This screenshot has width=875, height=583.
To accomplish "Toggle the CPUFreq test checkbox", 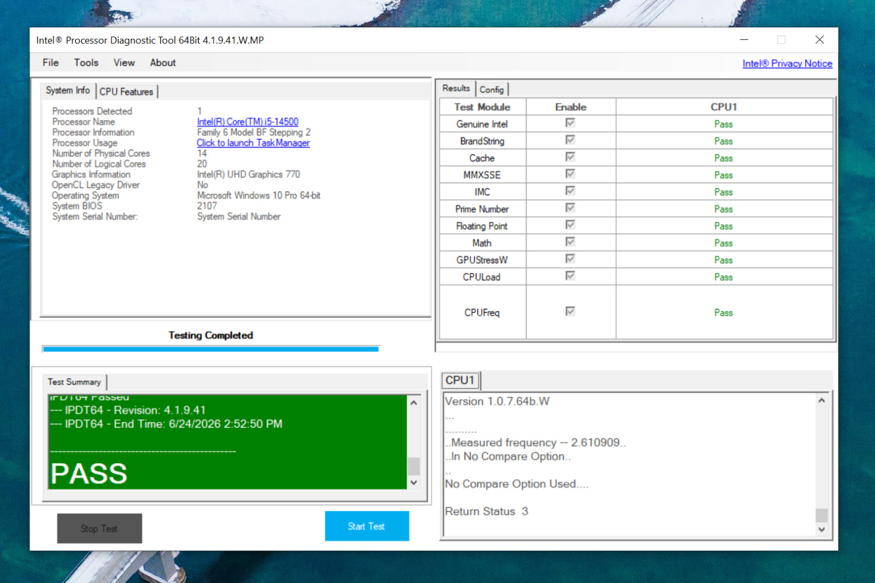I will click(x=570, y=311).
